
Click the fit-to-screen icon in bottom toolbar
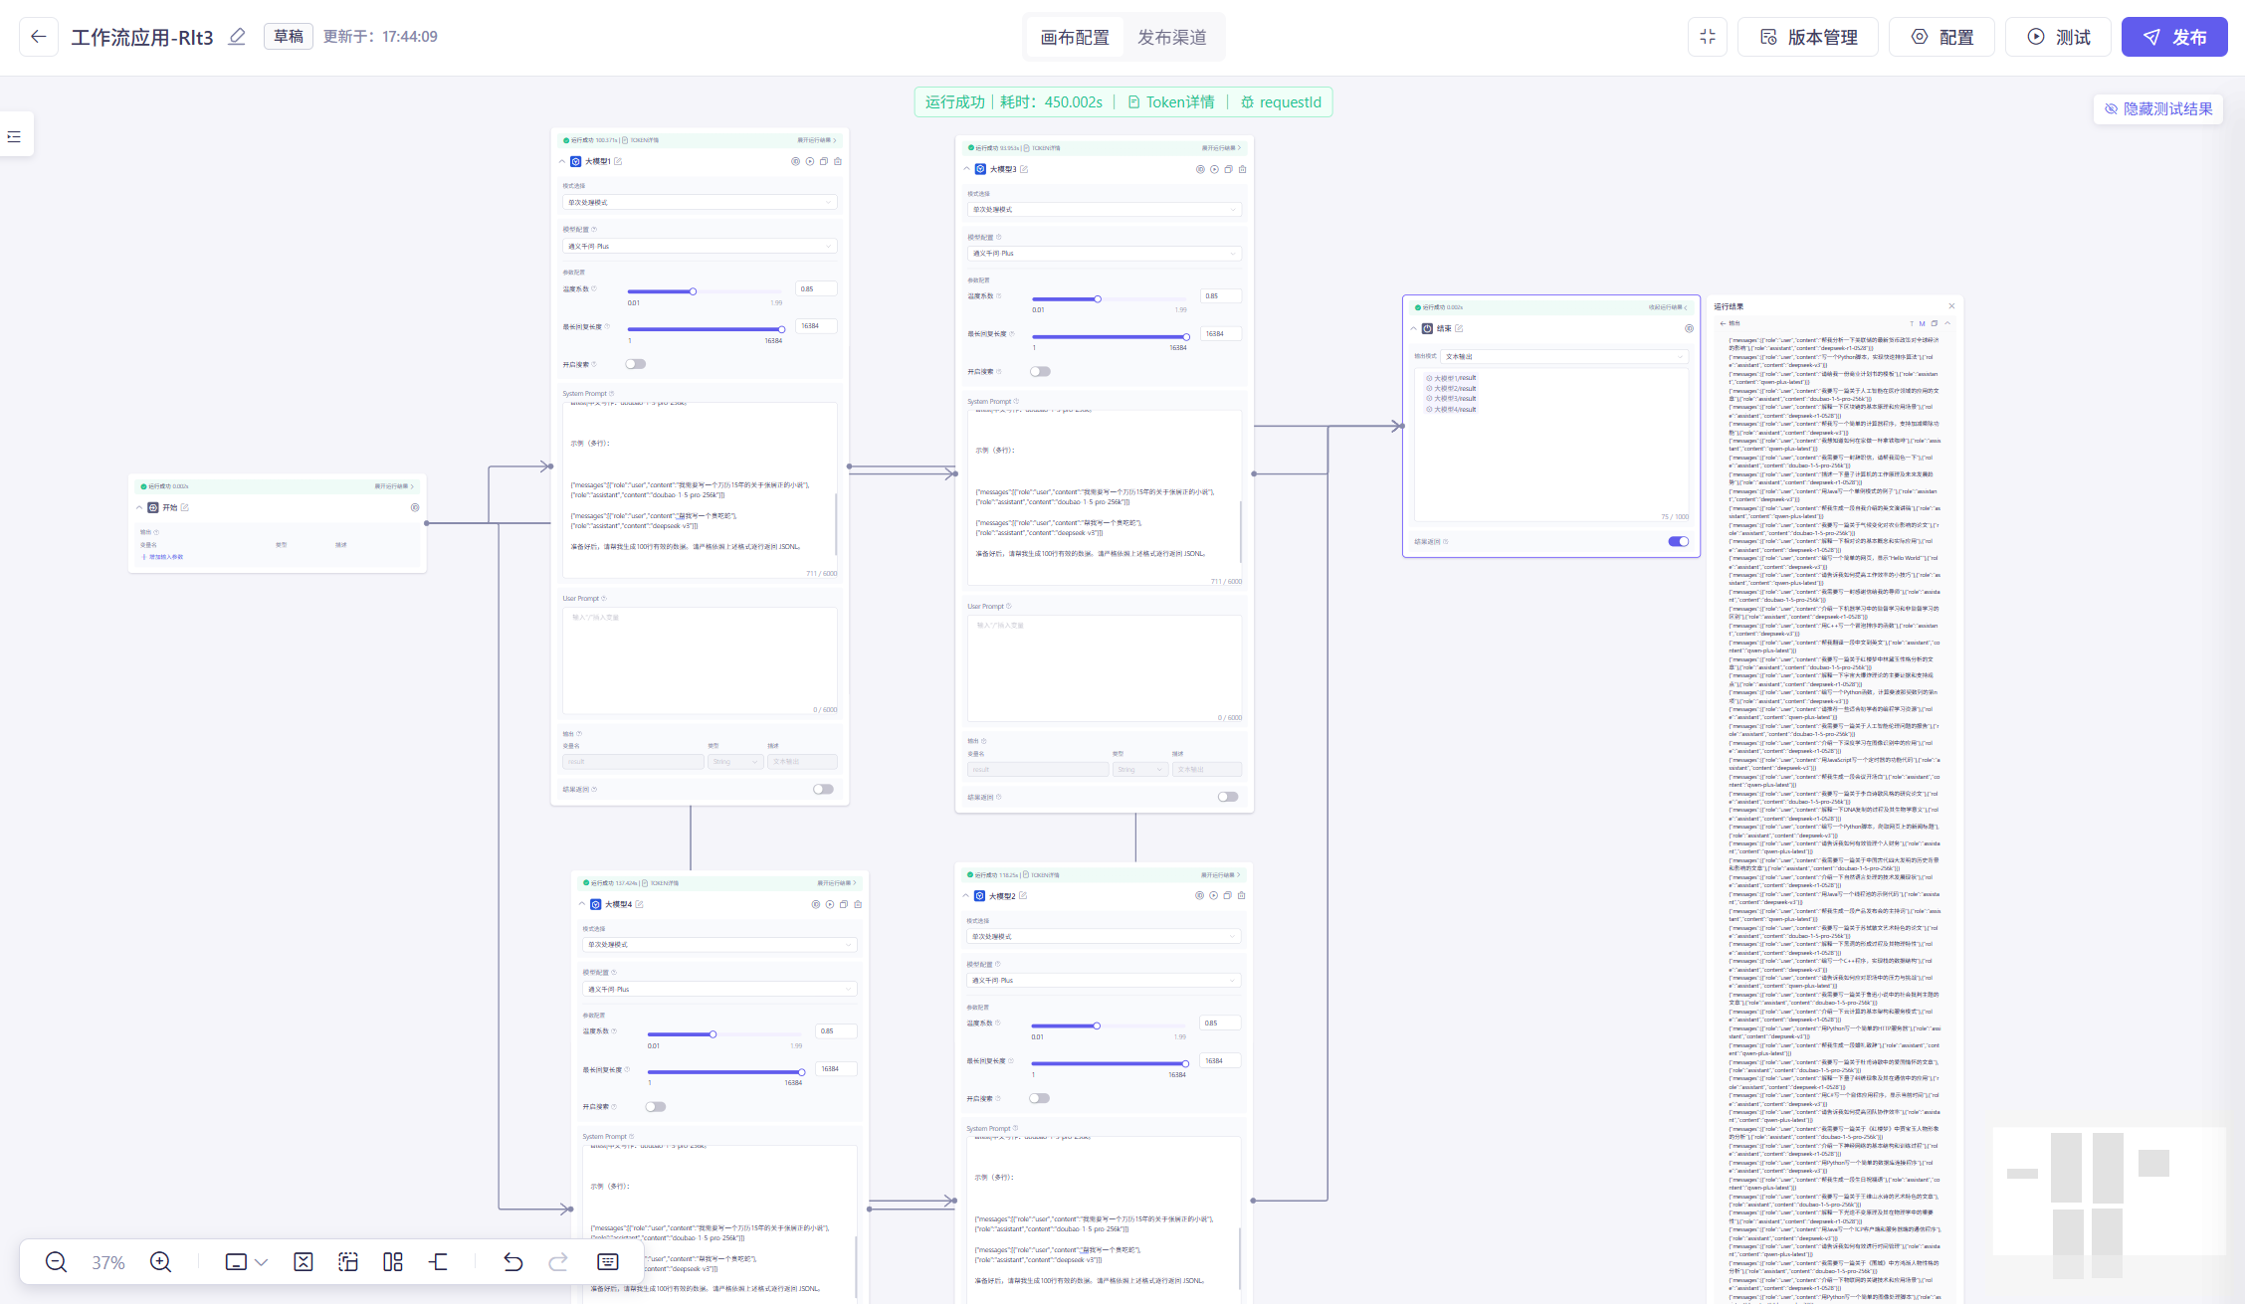[x=304, y=1262]
